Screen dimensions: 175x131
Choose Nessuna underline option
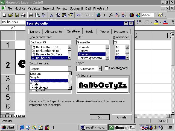(x=49, y=74)
